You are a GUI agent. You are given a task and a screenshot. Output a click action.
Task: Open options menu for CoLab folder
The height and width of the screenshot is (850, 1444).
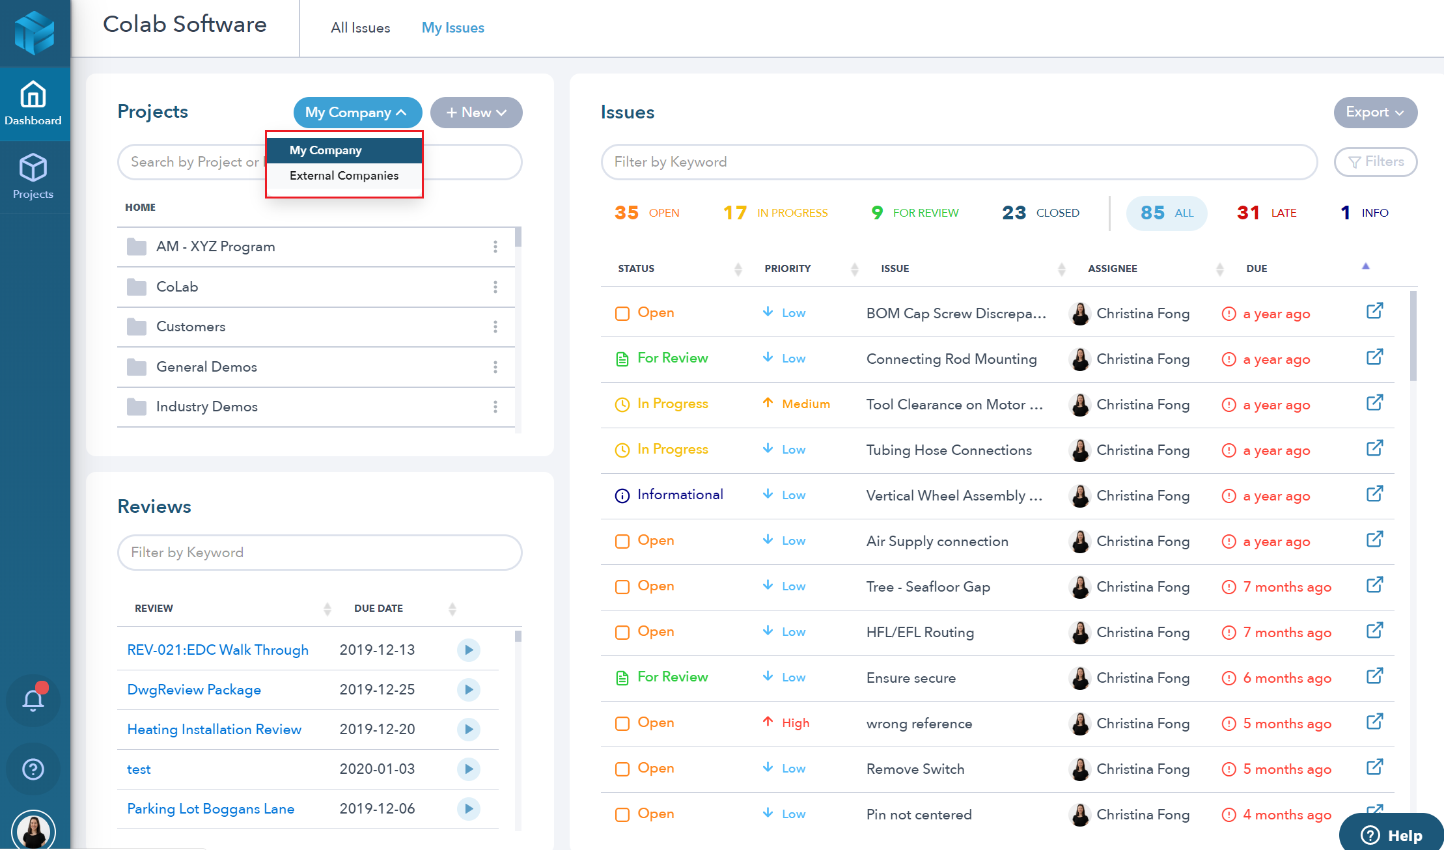coord(495,287)
